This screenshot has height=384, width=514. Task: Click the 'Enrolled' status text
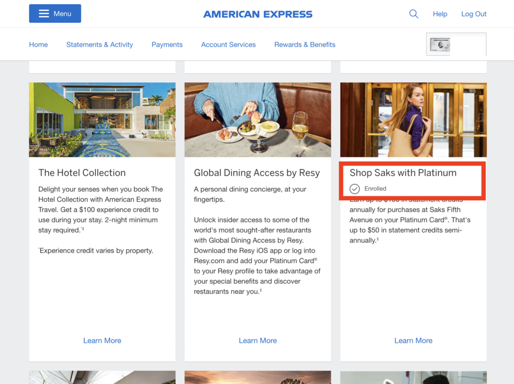point(375,189)
